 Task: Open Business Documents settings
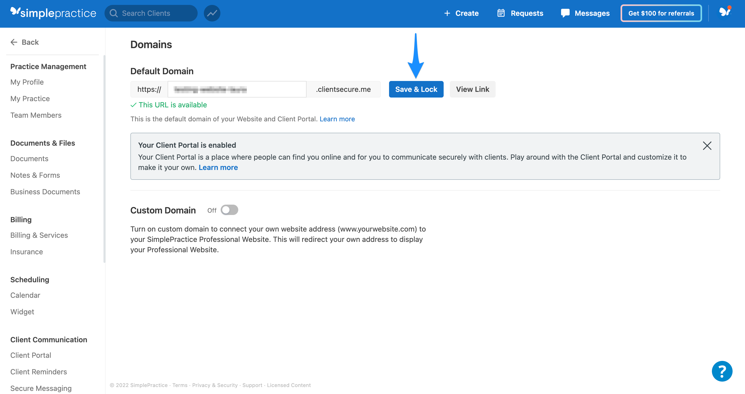point(45,192)
